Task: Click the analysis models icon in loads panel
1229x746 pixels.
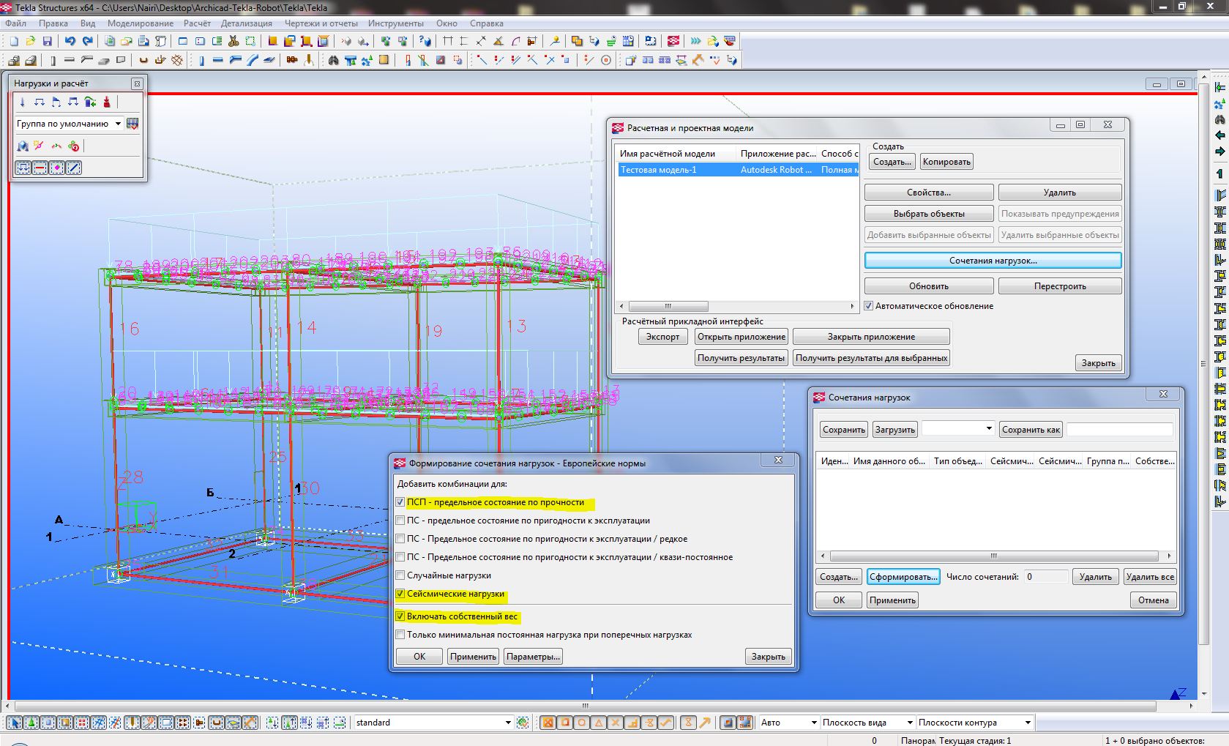Action: click(x=23, y=146)
